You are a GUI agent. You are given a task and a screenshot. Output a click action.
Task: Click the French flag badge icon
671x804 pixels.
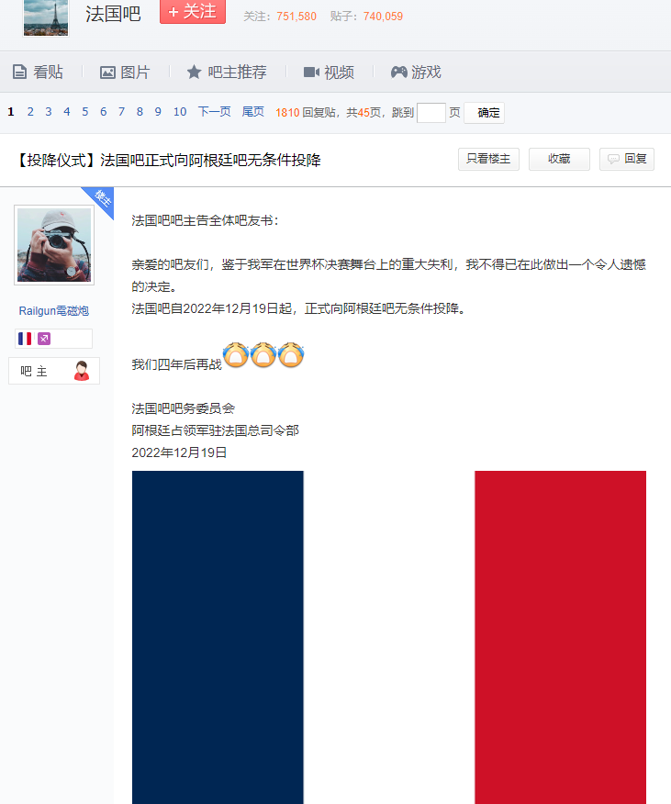(25, 339)
